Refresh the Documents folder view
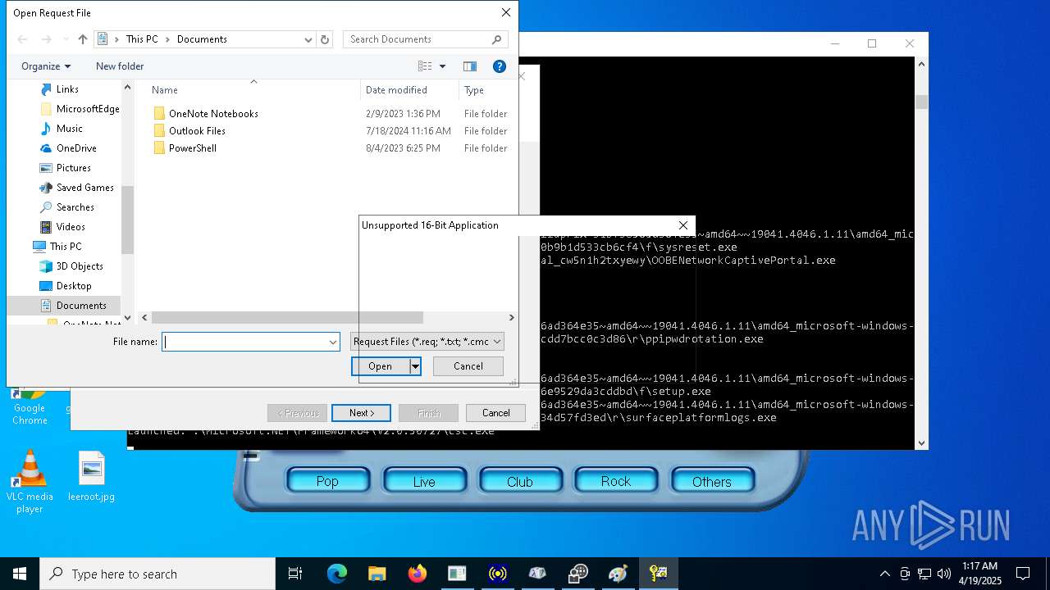Screen dimensions: 1050x590 click(325, 39)
